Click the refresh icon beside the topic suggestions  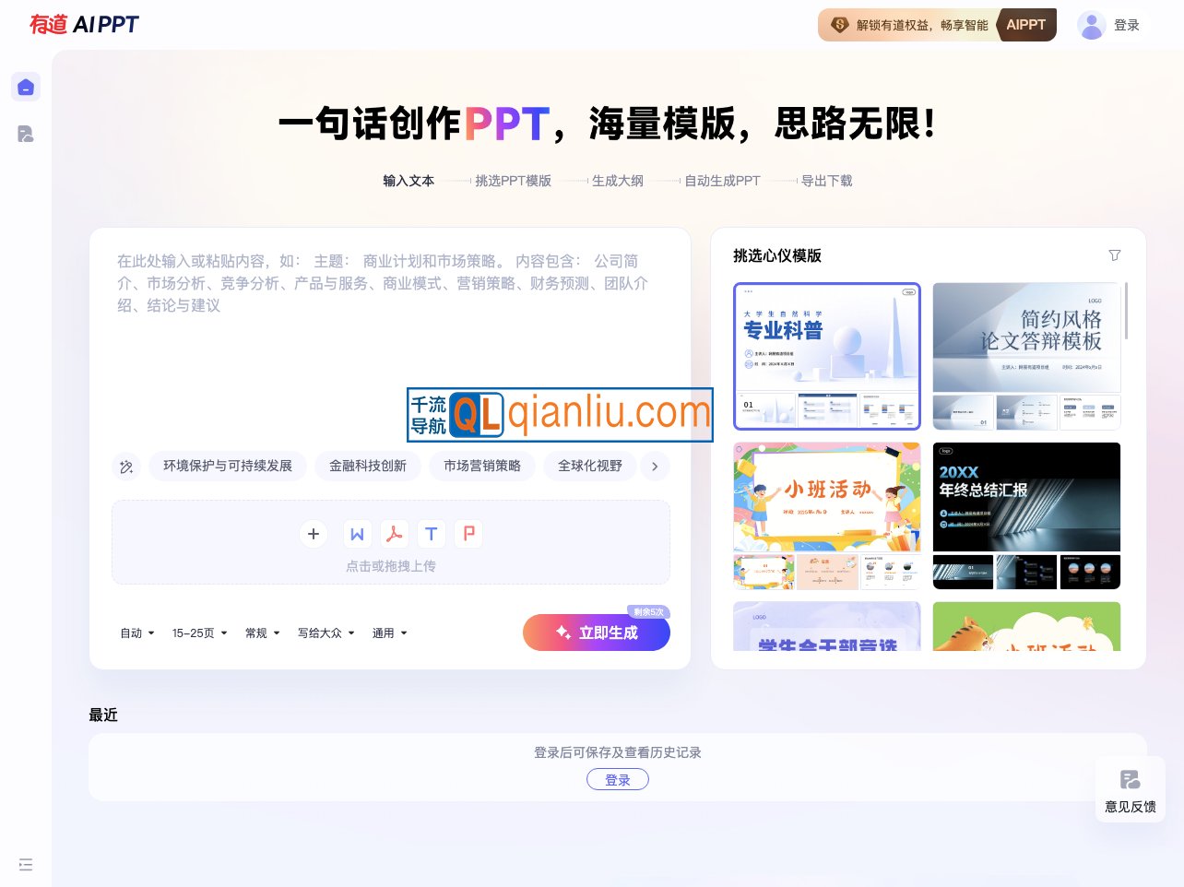click(126, 467)
